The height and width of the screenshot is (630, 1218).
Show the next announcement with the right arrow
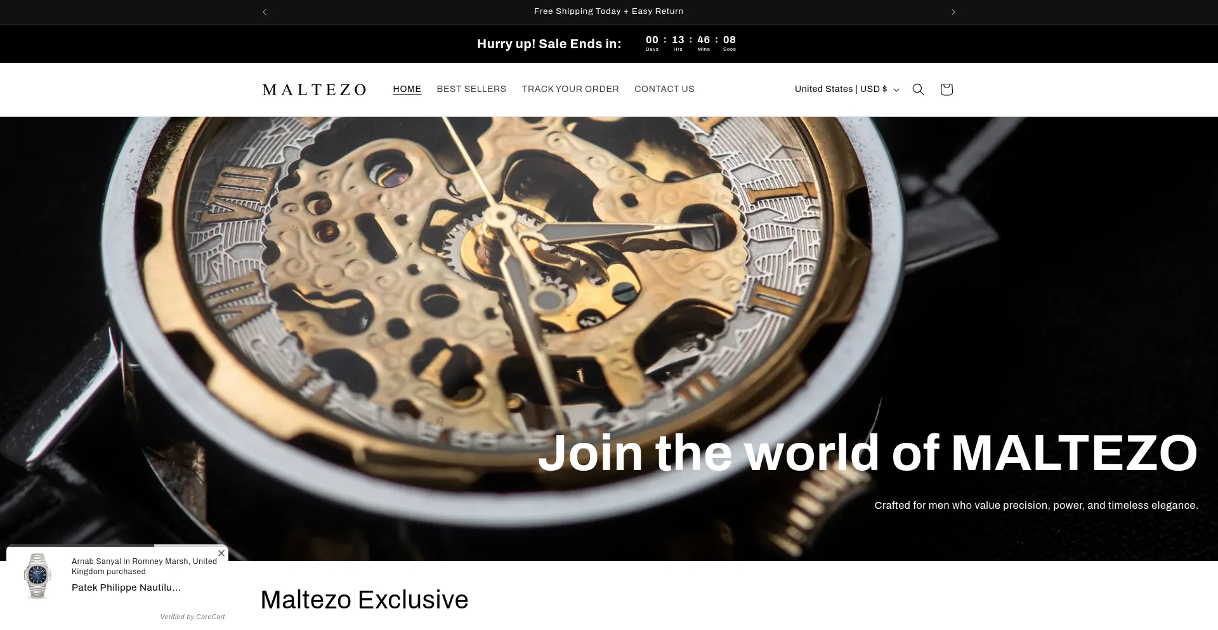click(953, 12)
